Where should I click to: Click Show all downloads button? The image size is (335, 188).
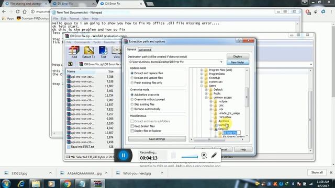(317, 172)
